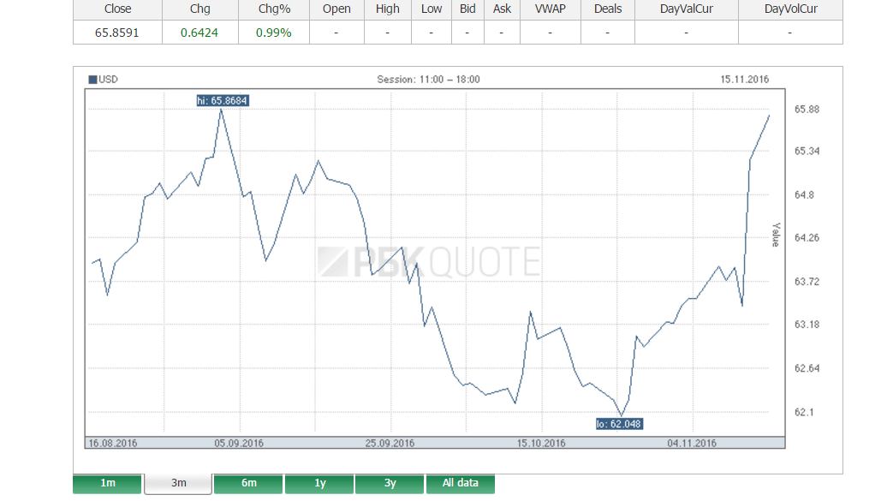Select the percent change 0.99%

(273, 33)
